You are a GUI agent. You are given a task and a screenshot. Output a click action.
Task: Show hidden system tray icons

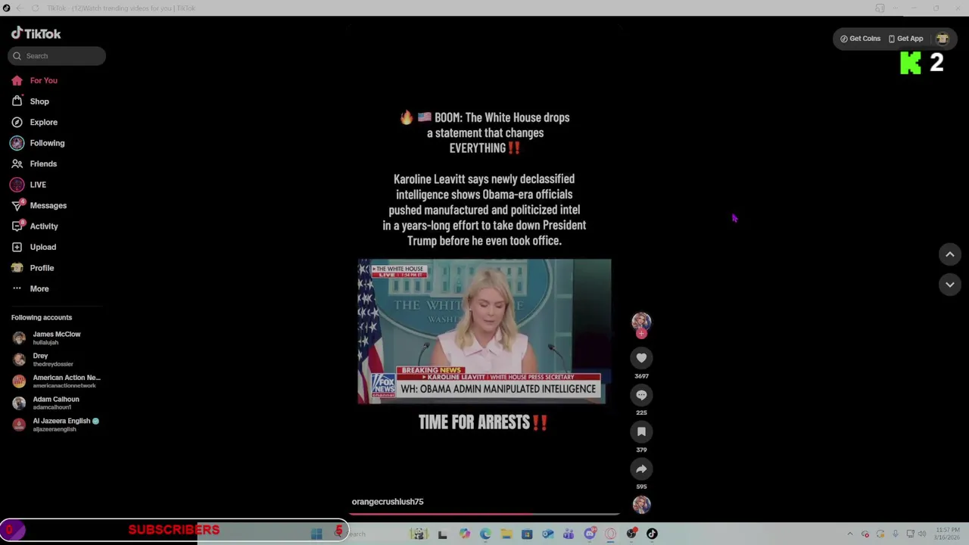click(x=849, y=534)
